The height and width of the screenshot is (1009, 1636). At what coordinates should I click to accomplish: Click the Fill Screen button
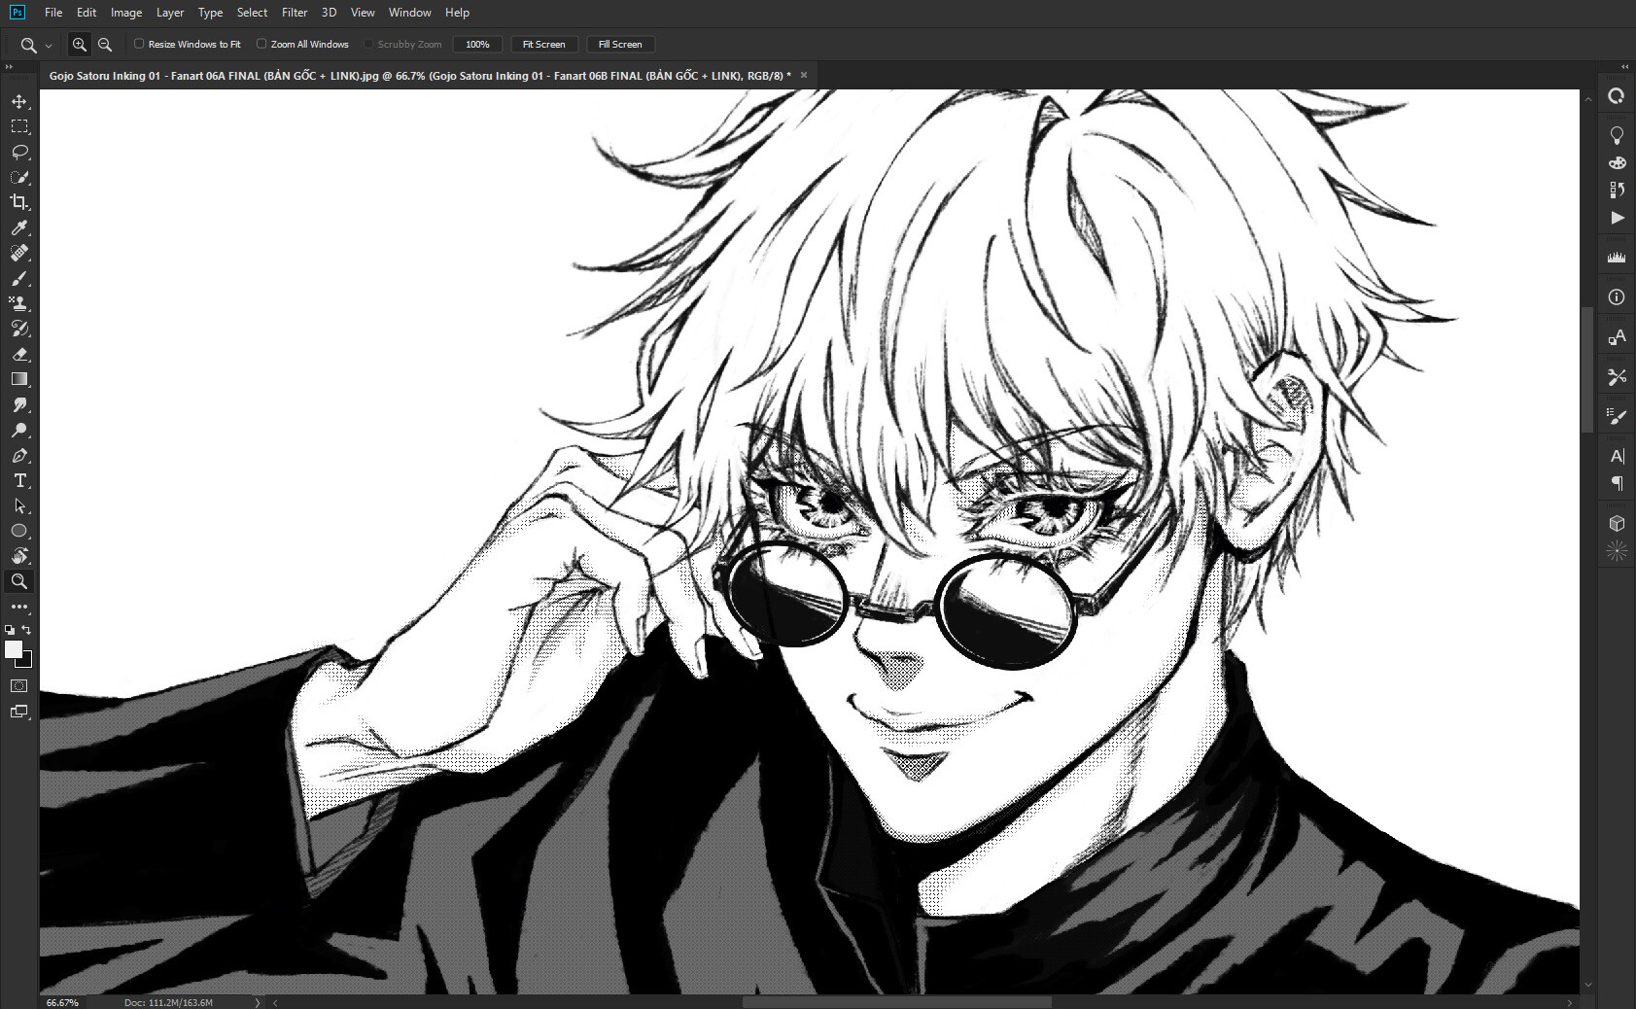620,44
